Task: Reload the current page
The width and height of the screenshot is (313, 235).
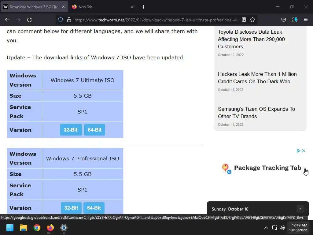Action: 29,20
